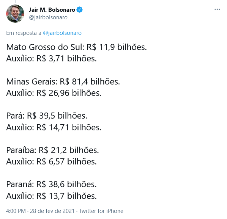Open the profile avatar photo

coord(15,14)
